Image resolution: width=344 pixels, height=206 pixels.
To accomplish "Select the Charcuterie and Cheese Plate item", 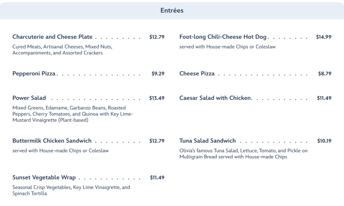I will click(x=53, y=37).
